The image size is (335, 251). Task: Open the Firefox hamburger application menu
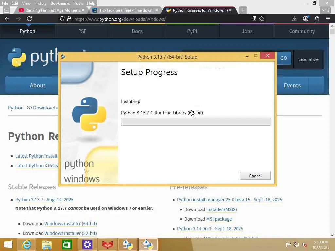point(328,19)
